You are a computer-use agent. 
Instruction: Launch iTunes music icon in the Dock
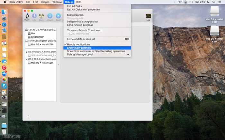[x=4, y=67]
